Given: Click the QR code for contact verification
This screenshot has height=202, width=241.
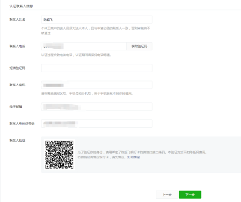Looking at the screenshot, I should (x=59, y=155).
